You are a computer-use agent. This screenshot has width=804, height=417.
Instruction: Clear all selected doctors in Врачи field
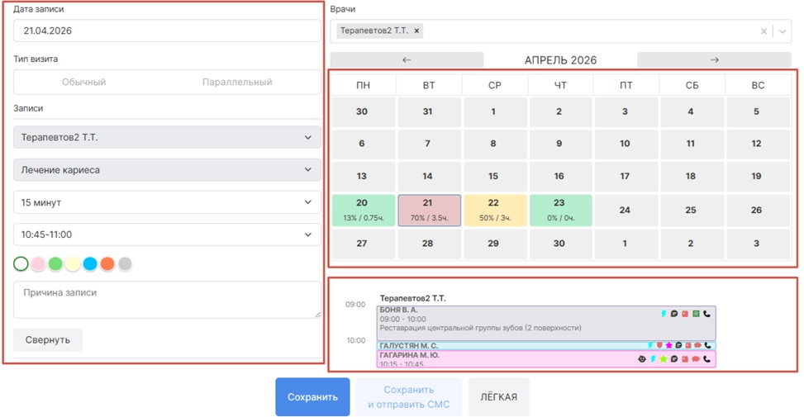point(764,31)
